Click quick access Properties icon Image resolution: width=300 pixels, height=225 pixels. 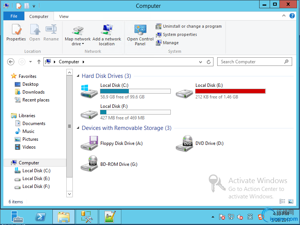(x=19, y=6)
